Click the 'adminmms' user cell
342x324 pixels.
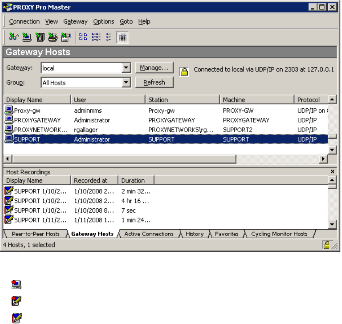click(x=88, y=111)
